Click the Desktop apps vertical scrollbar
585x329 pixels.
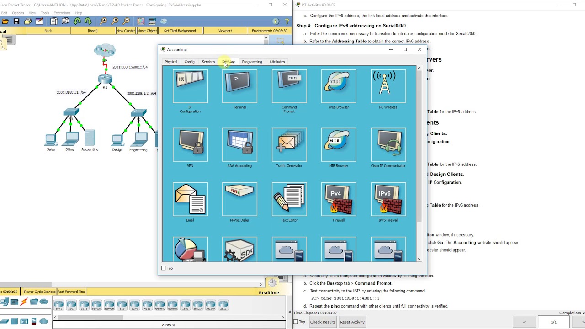(419, 164)
